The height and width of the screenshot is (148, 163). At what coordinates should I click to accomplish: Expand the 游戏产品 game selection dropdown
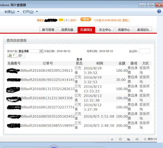pyautogui.click(x=41, y=51)
